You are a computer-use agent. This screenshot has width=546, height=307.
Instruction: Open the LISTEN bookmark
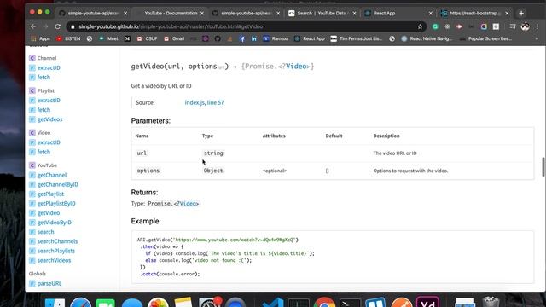pyautogui.click(x=68, y=38)
